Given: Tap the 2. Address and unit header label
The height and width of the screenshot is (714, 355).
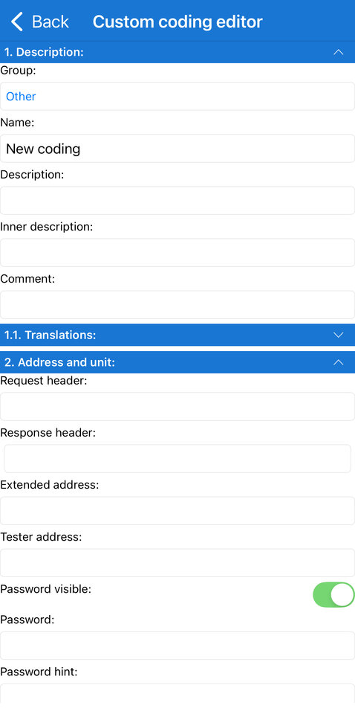Looking at the screenshot, I should pyautogui.click(x=59, y=362).
